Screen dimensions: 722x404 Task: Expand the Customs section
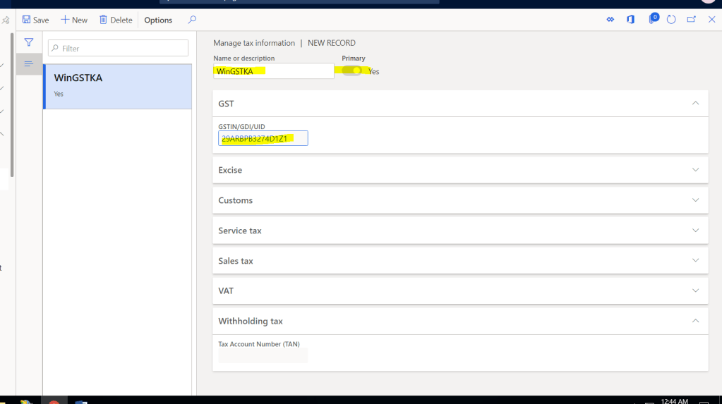(x=695, y=200)
